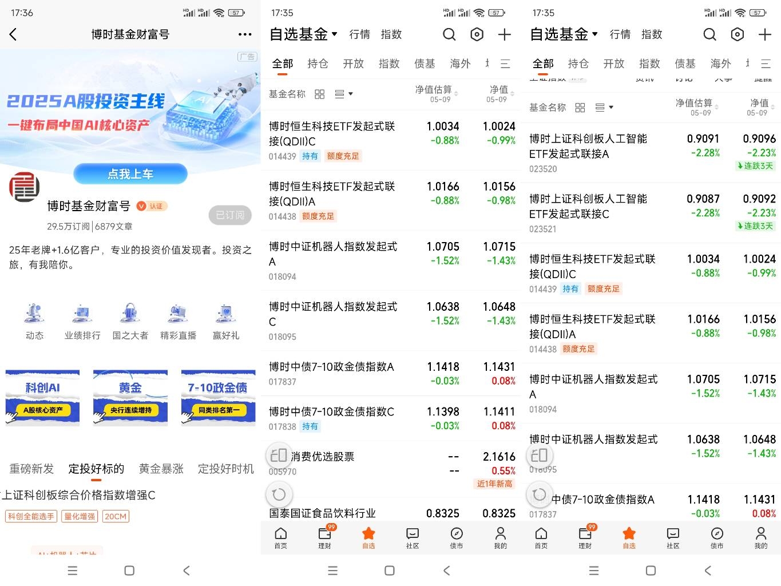Sort by 净值 column on right phone screen
Screen dimensions: 781x586
762,107
